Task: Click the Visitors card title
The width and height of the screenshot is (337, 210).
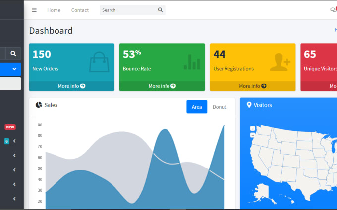Action: (x=263, y=105)
